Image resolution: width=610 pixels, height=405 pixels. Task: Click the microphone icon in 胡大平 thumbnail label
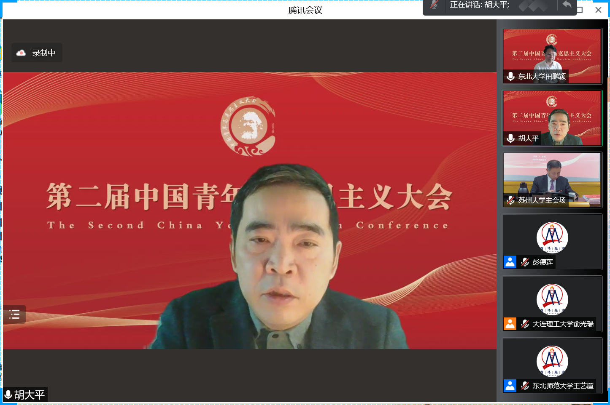coord(510,138)
